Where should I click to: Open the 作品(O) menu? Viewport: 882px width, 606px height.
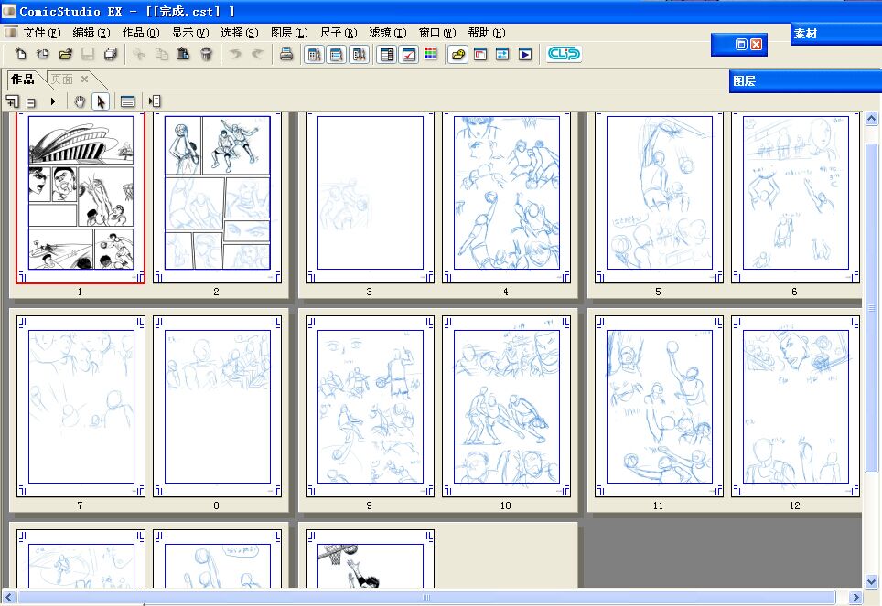tap(141, 33)
